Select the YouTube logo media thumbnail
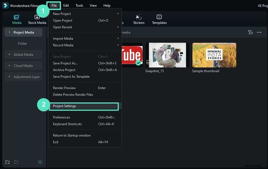 coord(132,55)
